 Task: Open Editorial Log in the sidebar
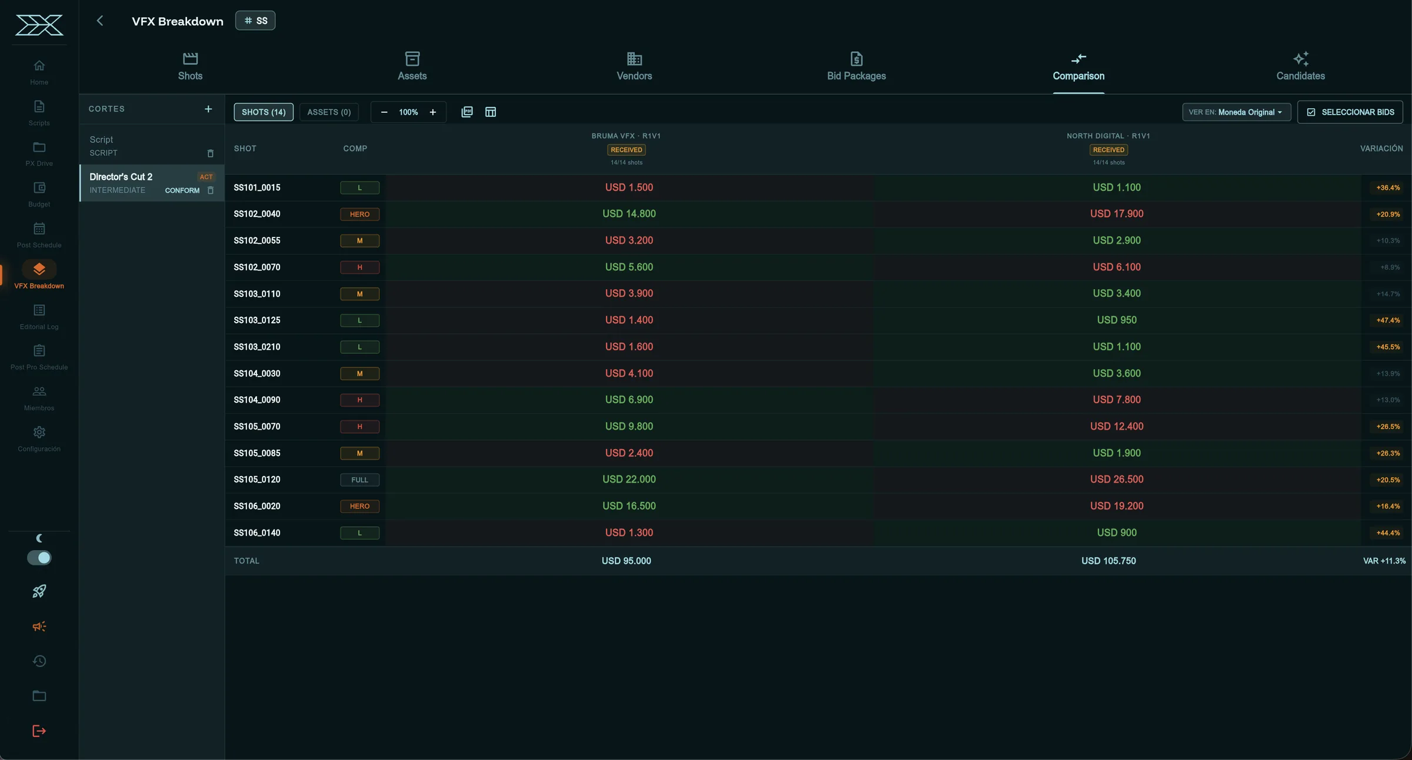click(39, 317)
